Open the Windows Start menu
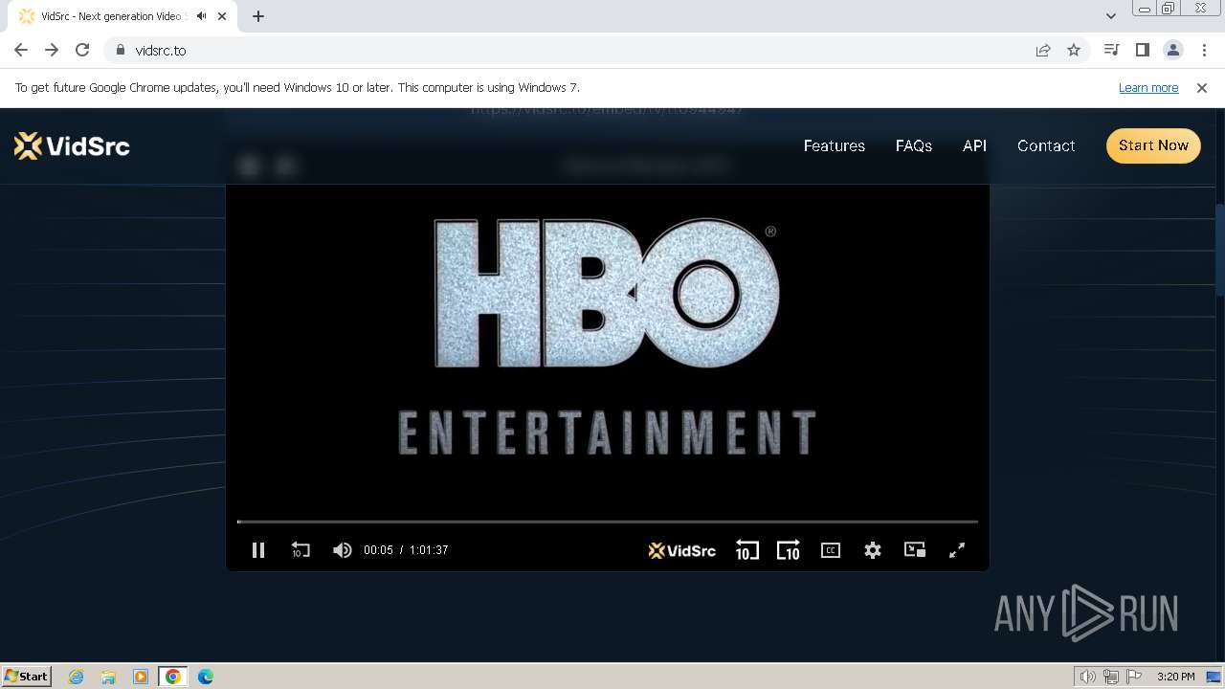The image size is (1225, 689). click(26, 676)
